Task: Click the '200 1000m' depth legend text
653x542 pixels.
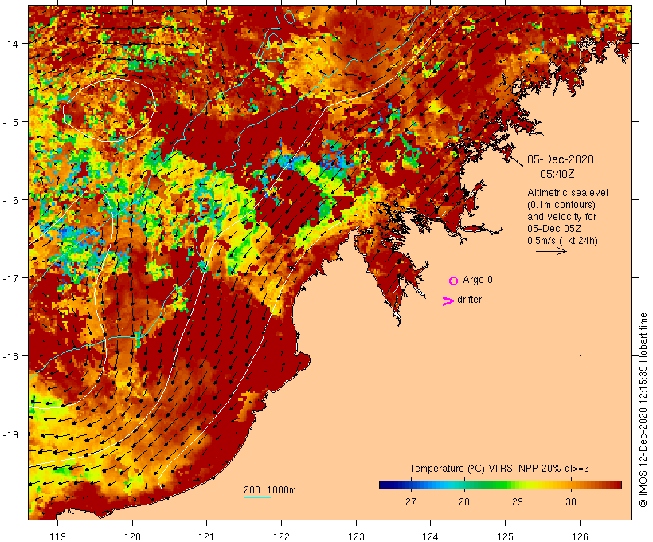Action: pos(270,490)
